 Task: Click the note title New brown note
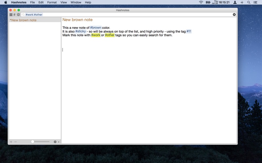[x=78, y=20]
